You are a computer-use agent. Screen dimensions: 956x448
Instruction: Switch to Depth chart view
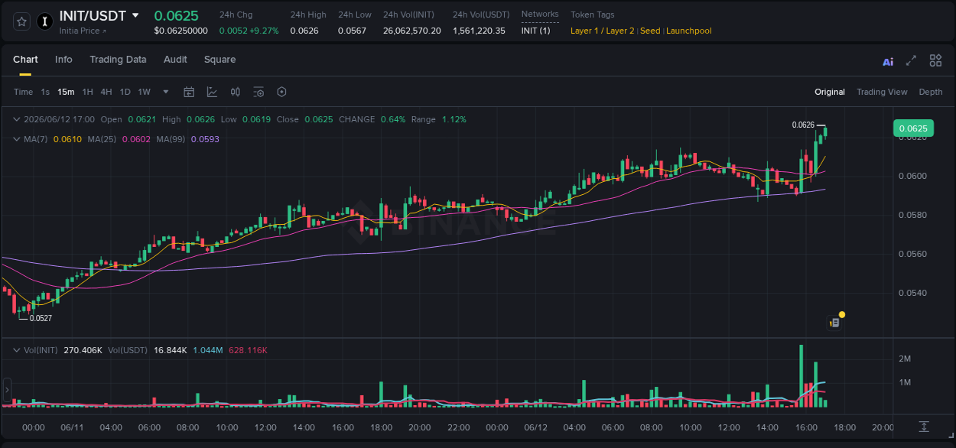pos(931,92)
